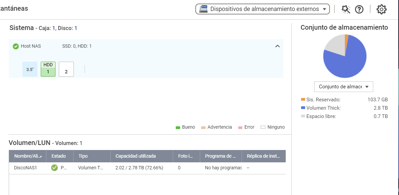Click the Estado column header
Screen dimensions: 399x195
click(58, 156)
